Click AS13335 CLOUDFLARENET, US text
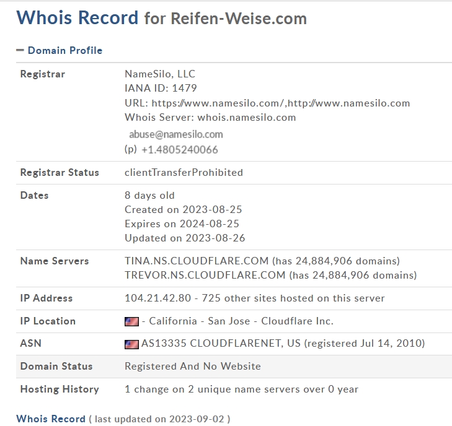This screenshot has width=452, height=426. point(221,344)
